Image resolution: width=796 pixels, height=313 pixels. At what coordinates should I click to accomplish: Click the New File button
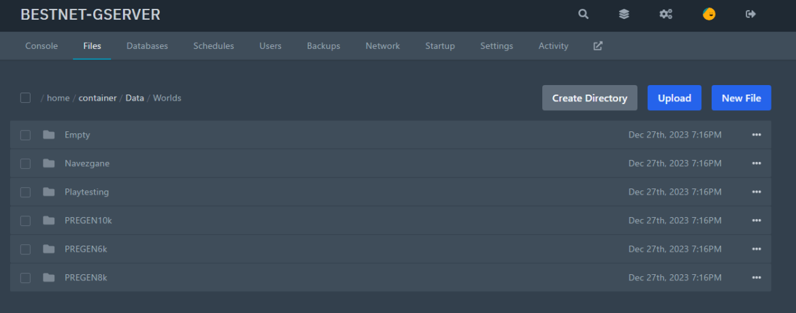tap(741, 98)
